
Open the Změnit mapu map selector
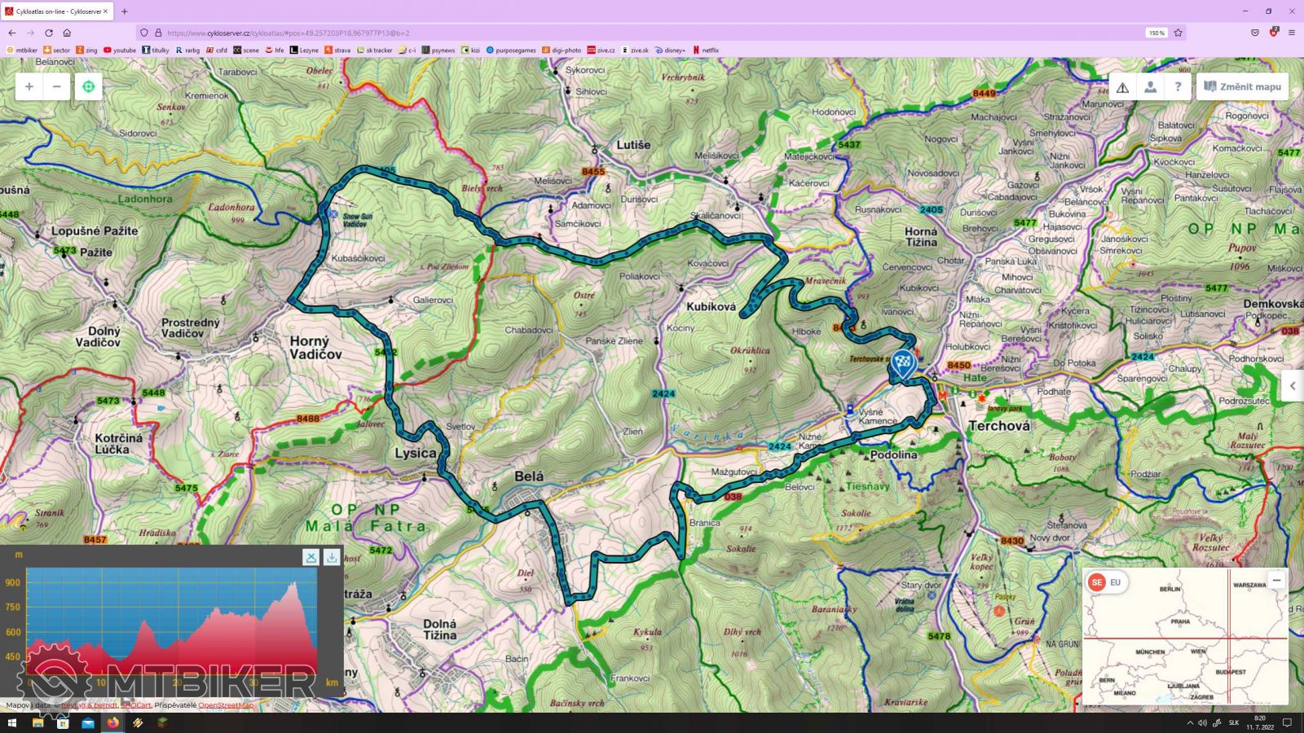click(x=1242, y=87)
